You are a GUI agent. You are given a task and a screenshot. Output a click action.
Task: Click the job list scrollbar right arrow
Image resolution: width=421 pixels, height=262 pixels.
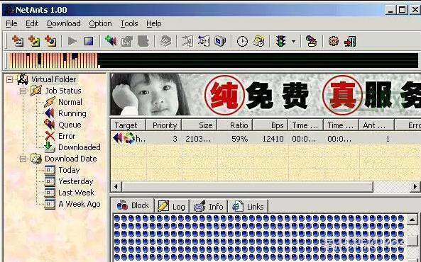(x=415, y=186)
